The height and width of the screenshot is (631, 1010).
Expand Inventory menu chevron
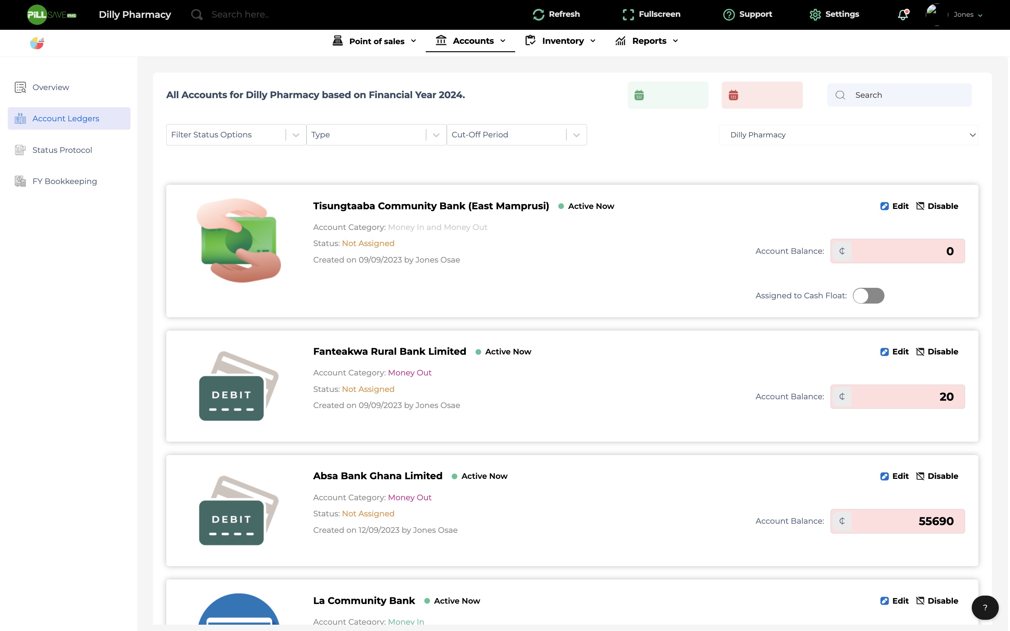click(x=593, y=41)
